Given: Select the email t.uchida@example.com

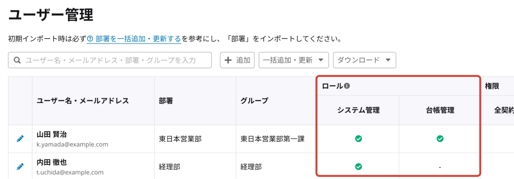Looking at the screenshot, I should click(70, 172).
